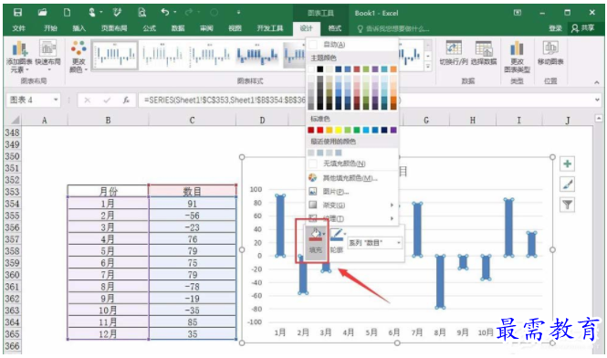The width and height of the screenshot is (607, 358).
Task: Open customize quick access toolbar dropdown
Action: [x=238, y=13]
